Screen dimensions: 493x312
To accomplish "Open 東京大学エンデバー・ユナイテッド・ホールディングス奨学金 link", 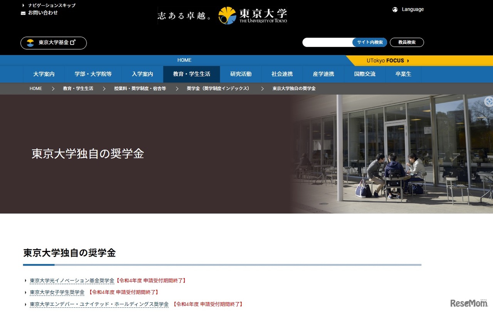I will coord(99,304).
